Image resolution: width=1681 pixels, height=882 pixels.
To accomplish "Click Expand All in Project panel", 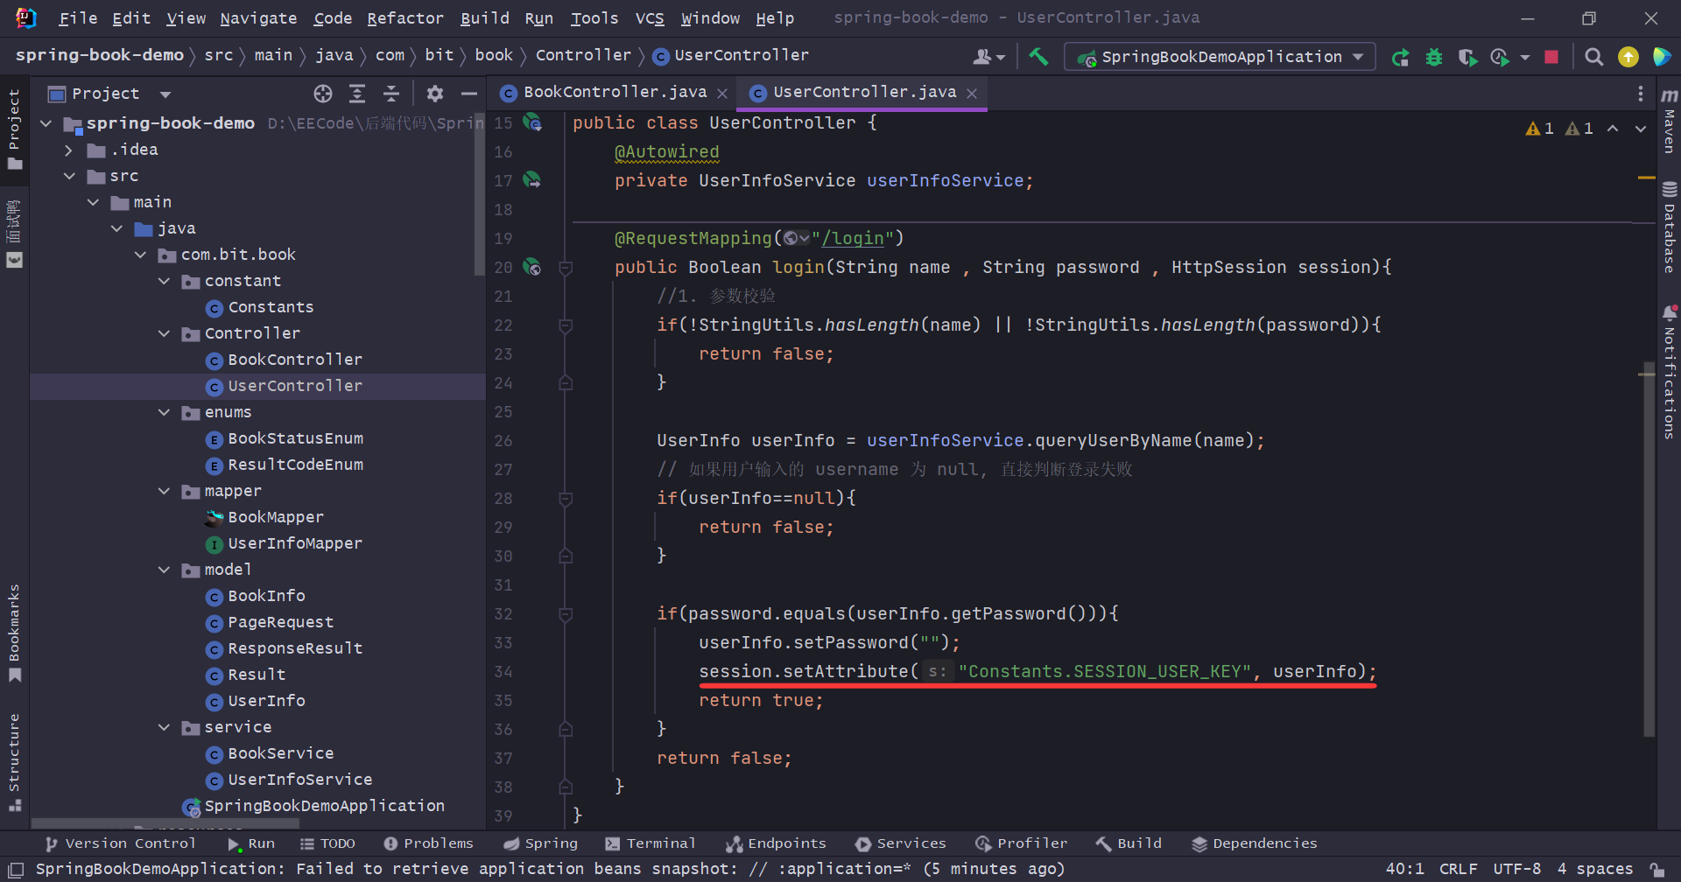I will [357, 94].
